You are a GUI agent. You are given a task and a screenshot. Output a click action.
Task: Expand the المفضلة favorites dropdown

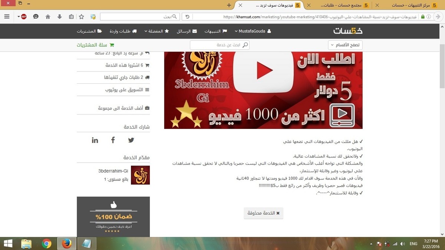point(156,31)
